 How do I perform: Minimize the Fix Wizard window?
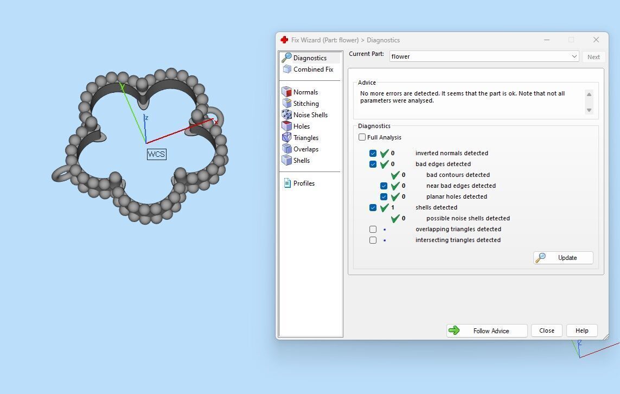coord(547,40)
